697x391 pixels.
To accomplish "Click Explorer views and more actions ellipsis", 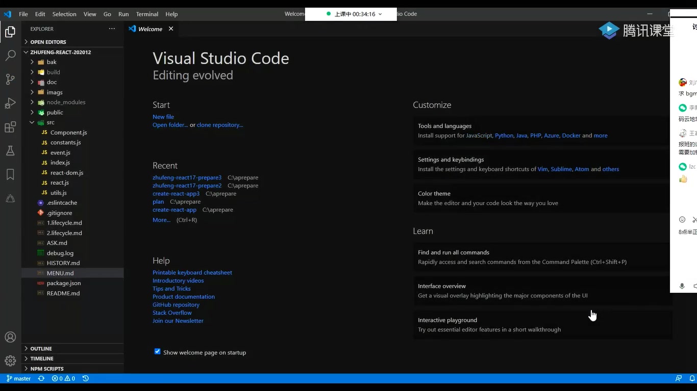I will (x=112, y=29).
